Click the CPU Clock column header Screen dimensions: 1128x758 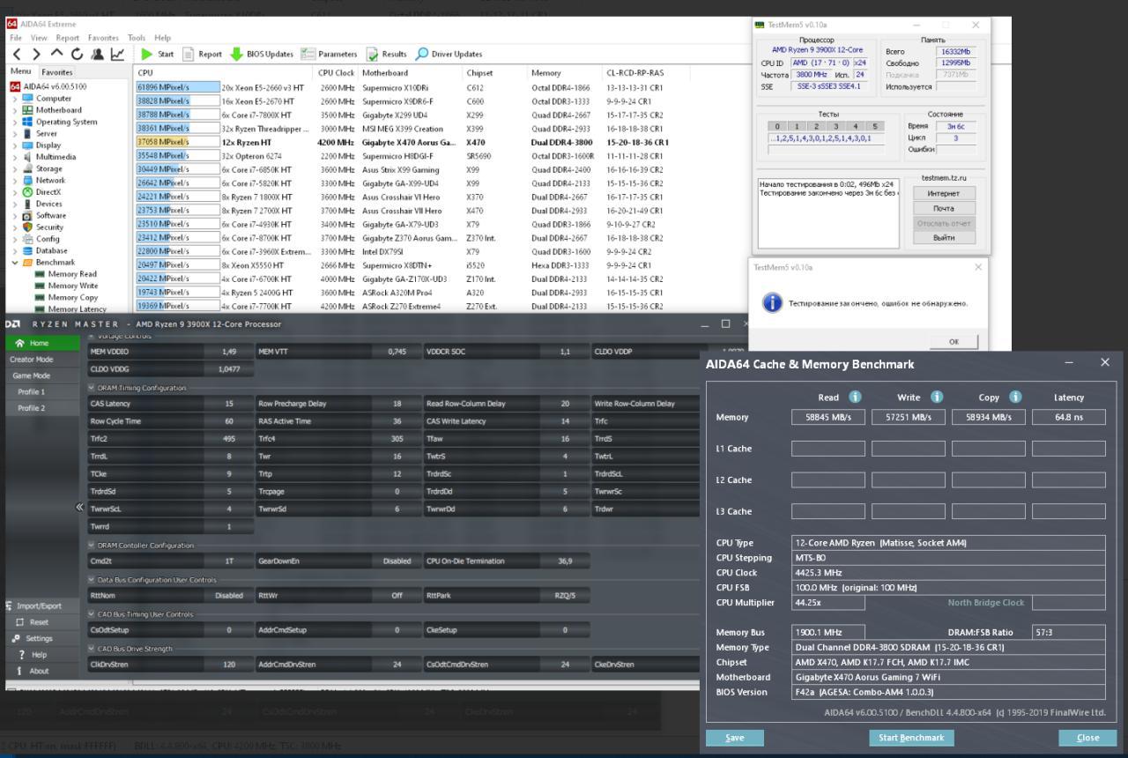tap(336, 73)
